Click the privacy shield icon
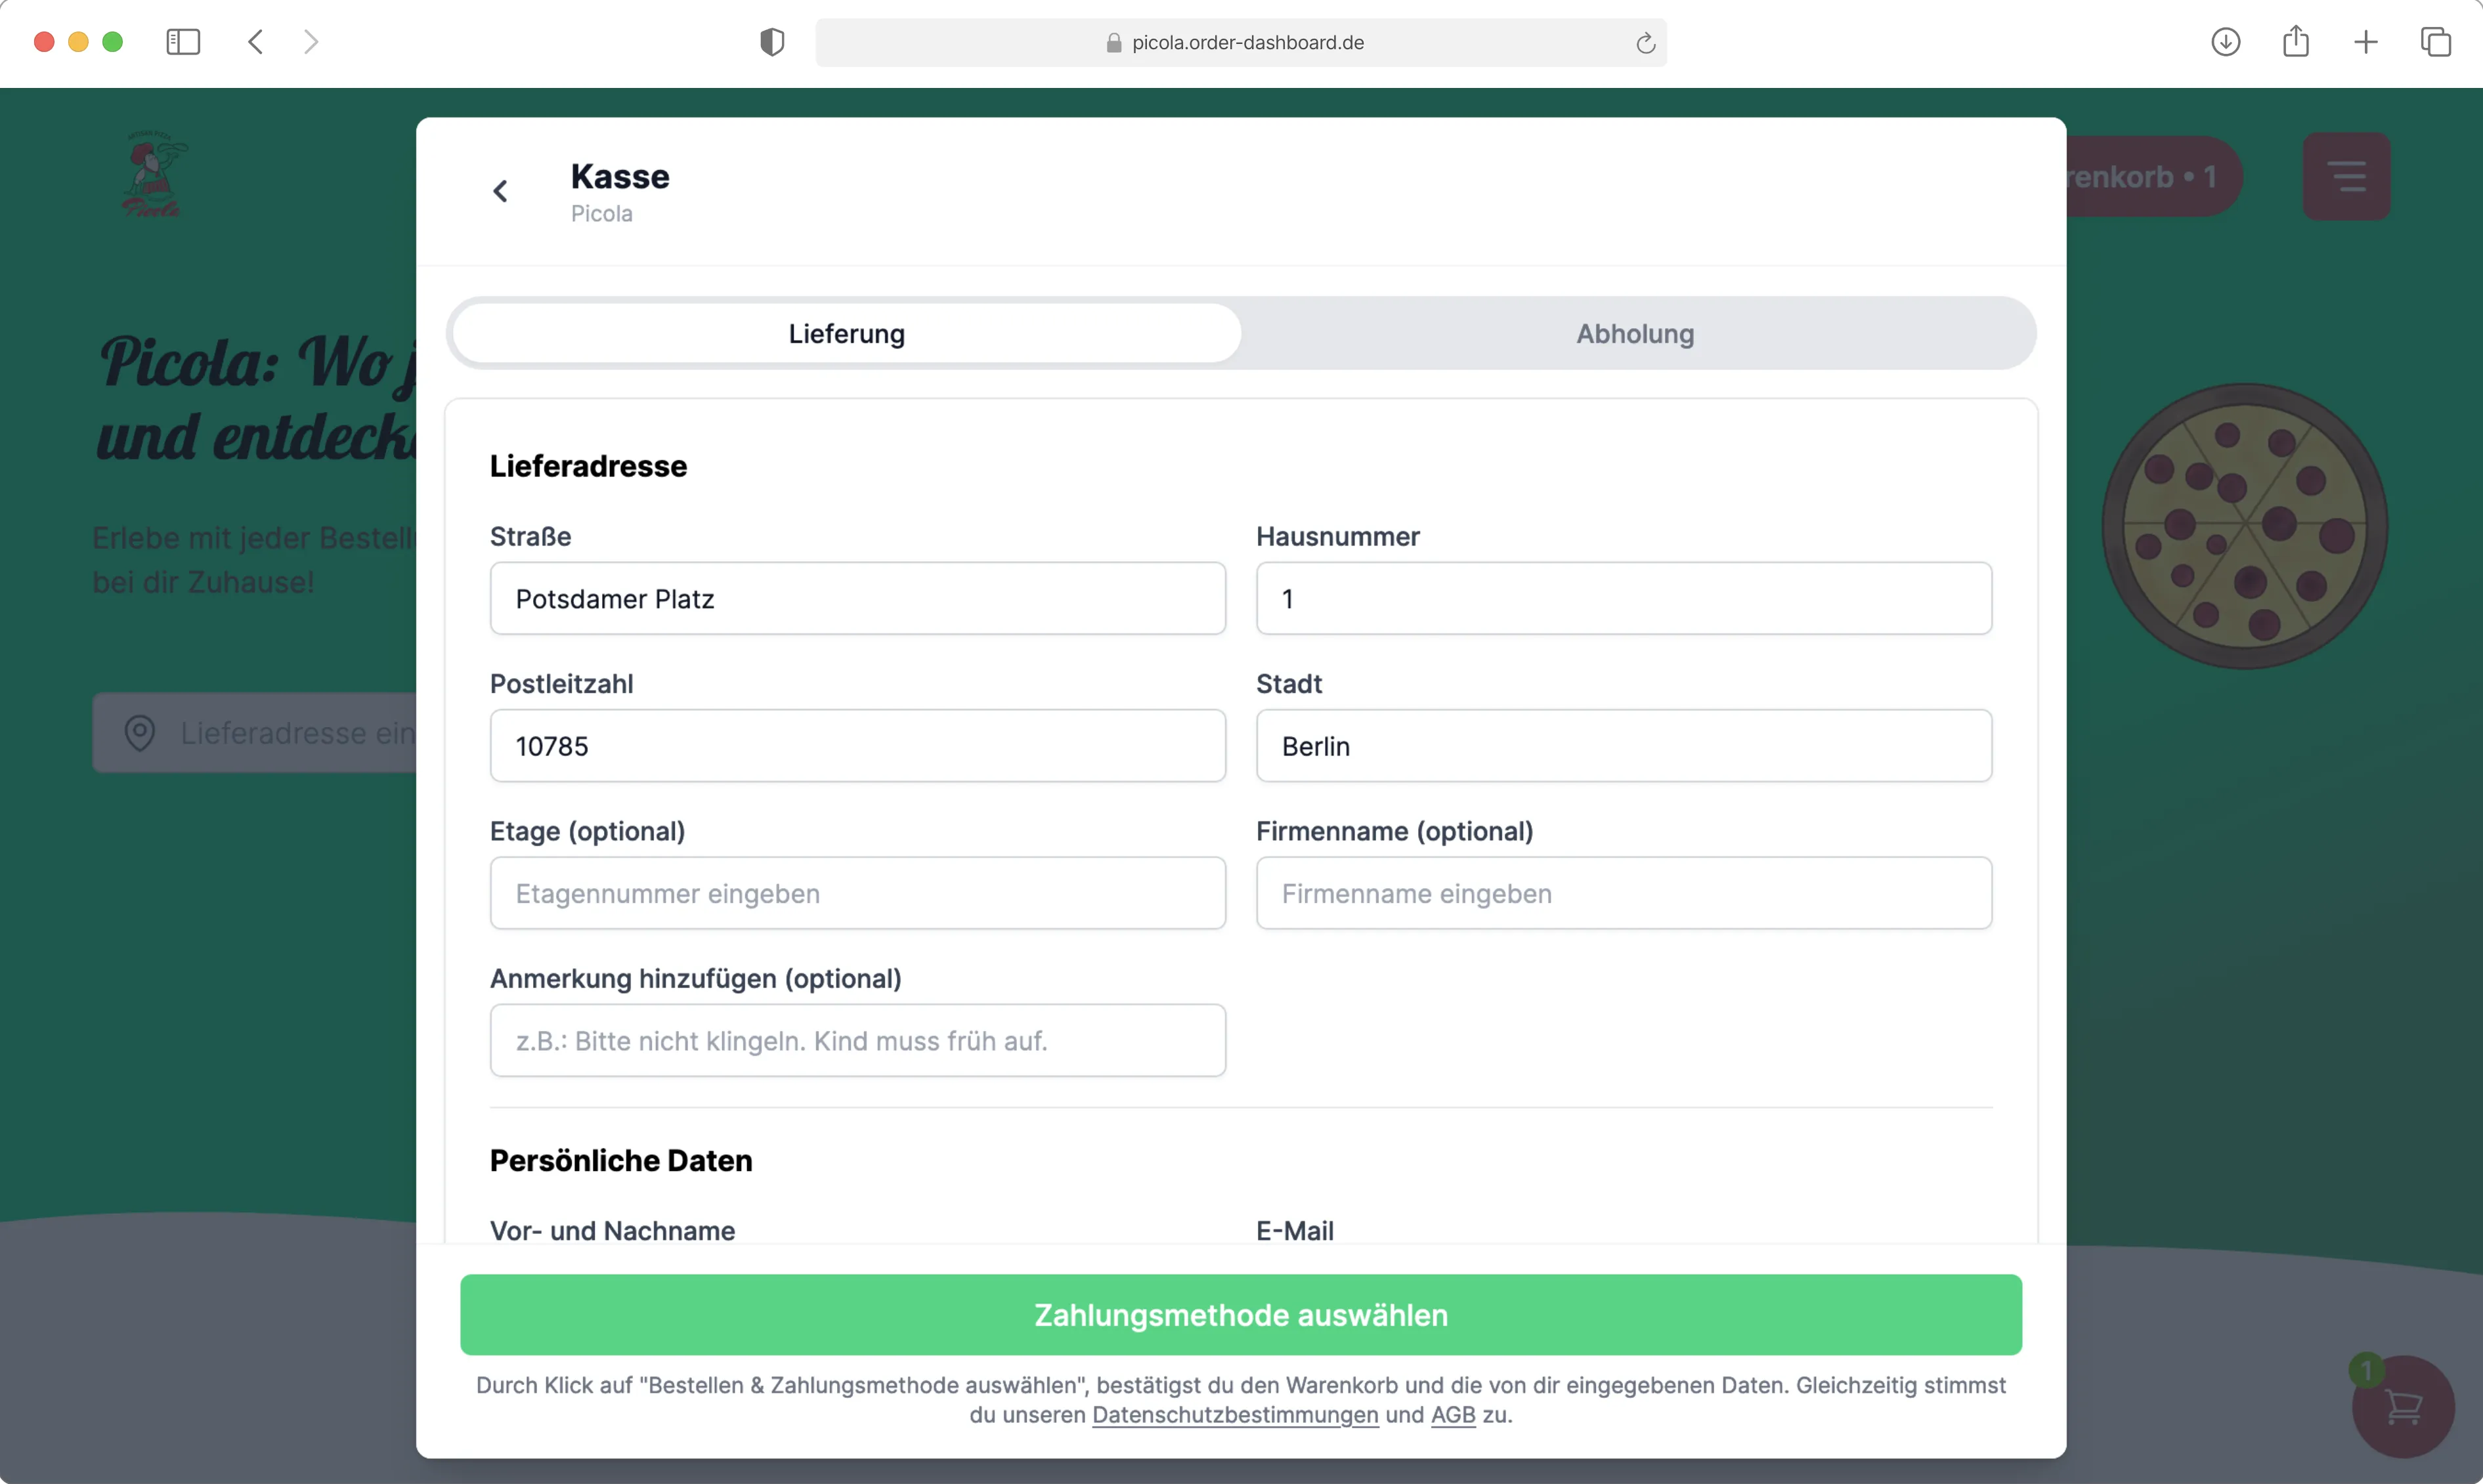The width and height of the screenshot is (2483, 1484). 772,42
